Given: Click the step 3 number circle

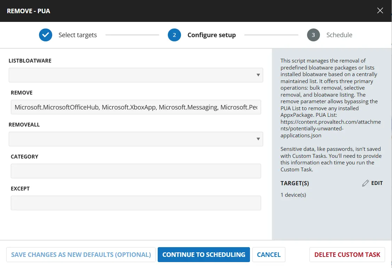Looking at the screenshot, I should point(313,35).
